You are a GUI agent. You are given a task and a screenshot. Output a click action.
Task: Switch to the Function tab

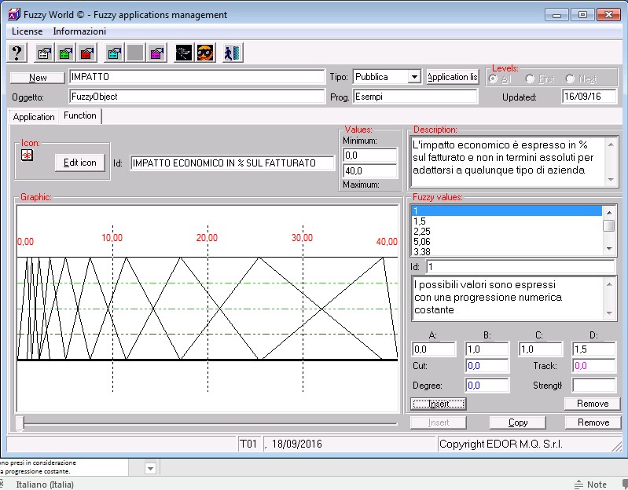click(80, 115)
